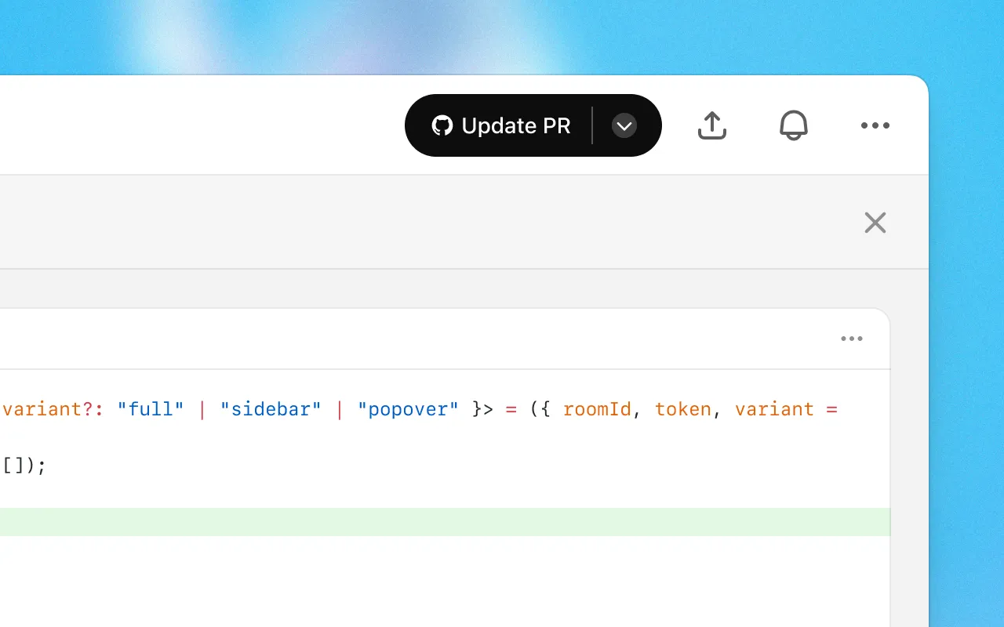The width and height of the screenshot is (1004, 627).
Task: Click the blank code area below the green line
Action: tap(439, 580)
